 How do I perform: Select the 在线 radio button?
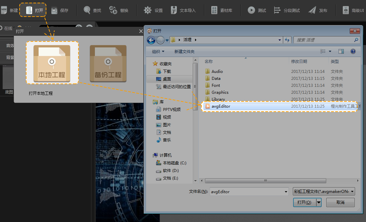[x=1, y=28]
